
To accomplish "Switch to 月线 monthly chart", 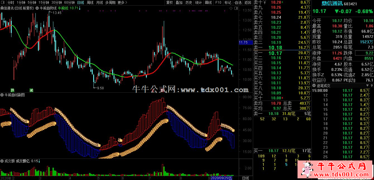I will (99, 3).
